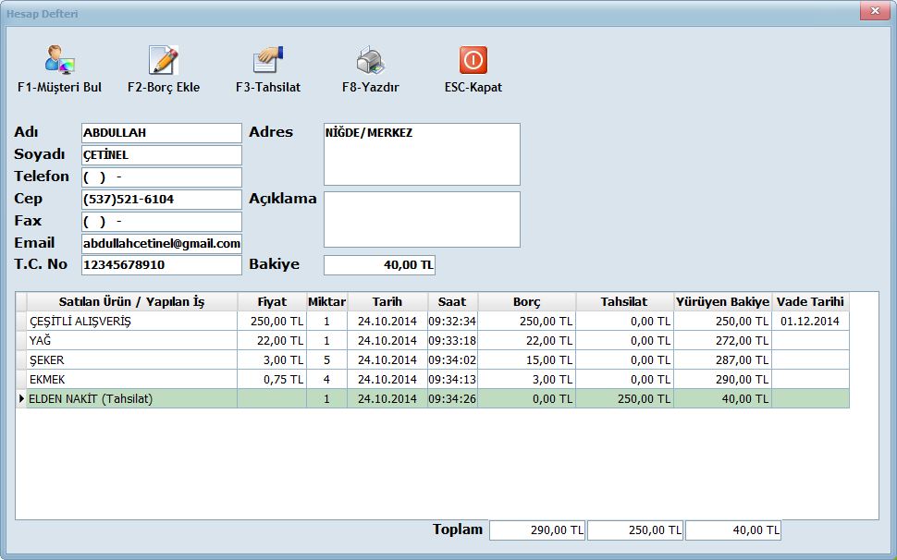897x560 pixels.
Task: Click the Adı field containing ABDULLAH
Action: point(161,133)
